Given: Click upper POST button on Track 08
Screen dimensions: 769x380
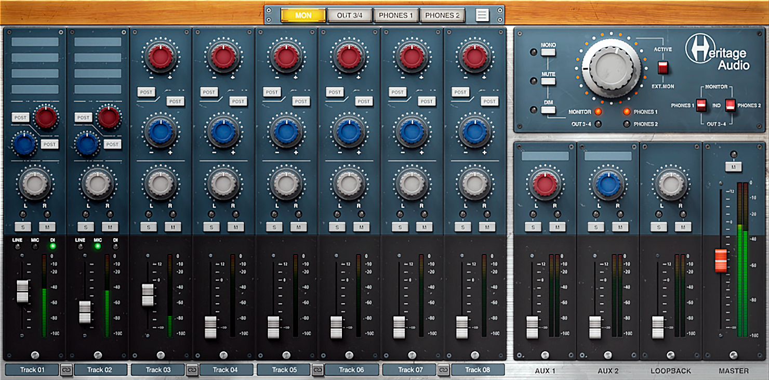Looking at the screenshot, I should click(460, 92).
